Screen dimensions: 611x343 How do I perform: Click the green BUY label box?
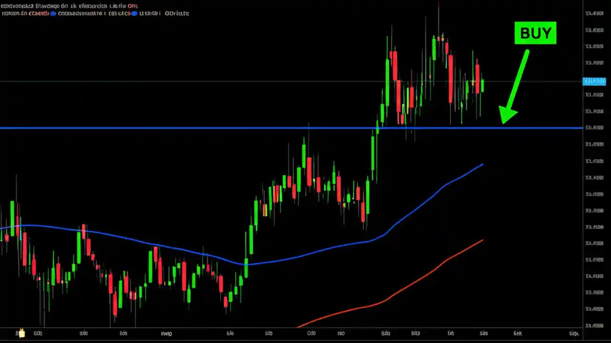(x=535, y=33)
